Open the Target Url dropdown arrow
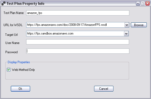Image resolution: width=151 pixels, height=99 pixels. click(x=126, y=34)
